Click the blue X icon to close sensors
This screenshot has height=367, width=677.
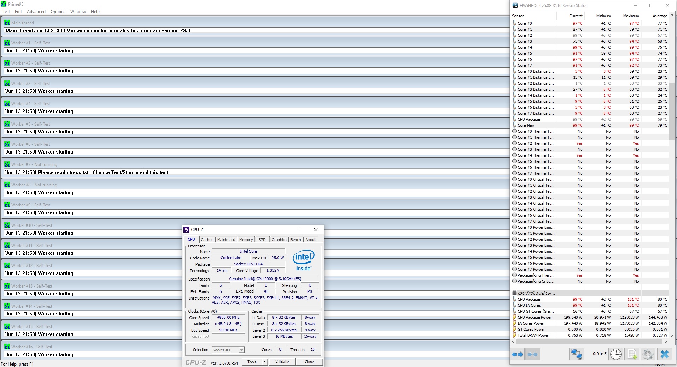[665, 354]
